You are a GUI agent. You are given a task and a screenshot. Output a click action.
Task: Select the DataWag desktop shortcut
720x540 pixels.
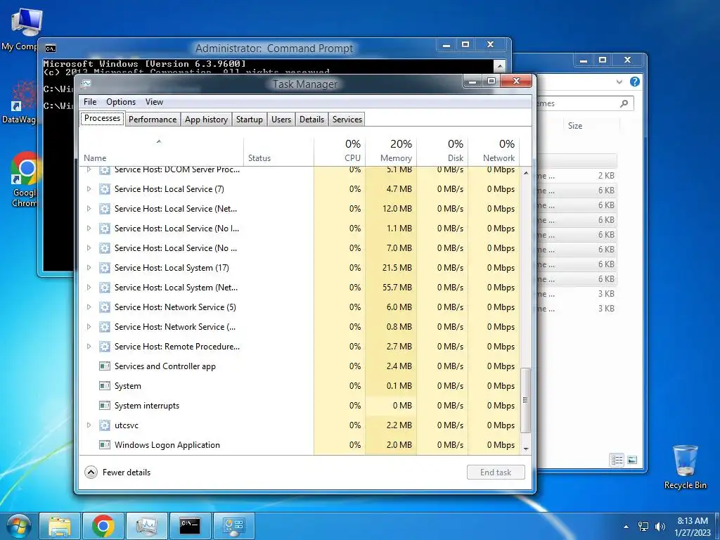click(x=20, y=103)
